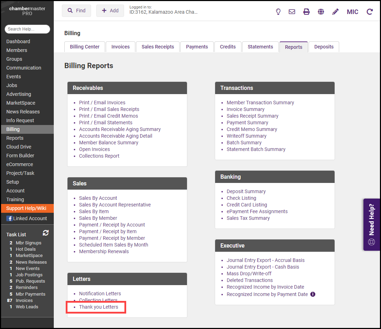Open Accounts Receivable Aging Summary report
Screen dimensions: 381x329
tap(120, 129)
